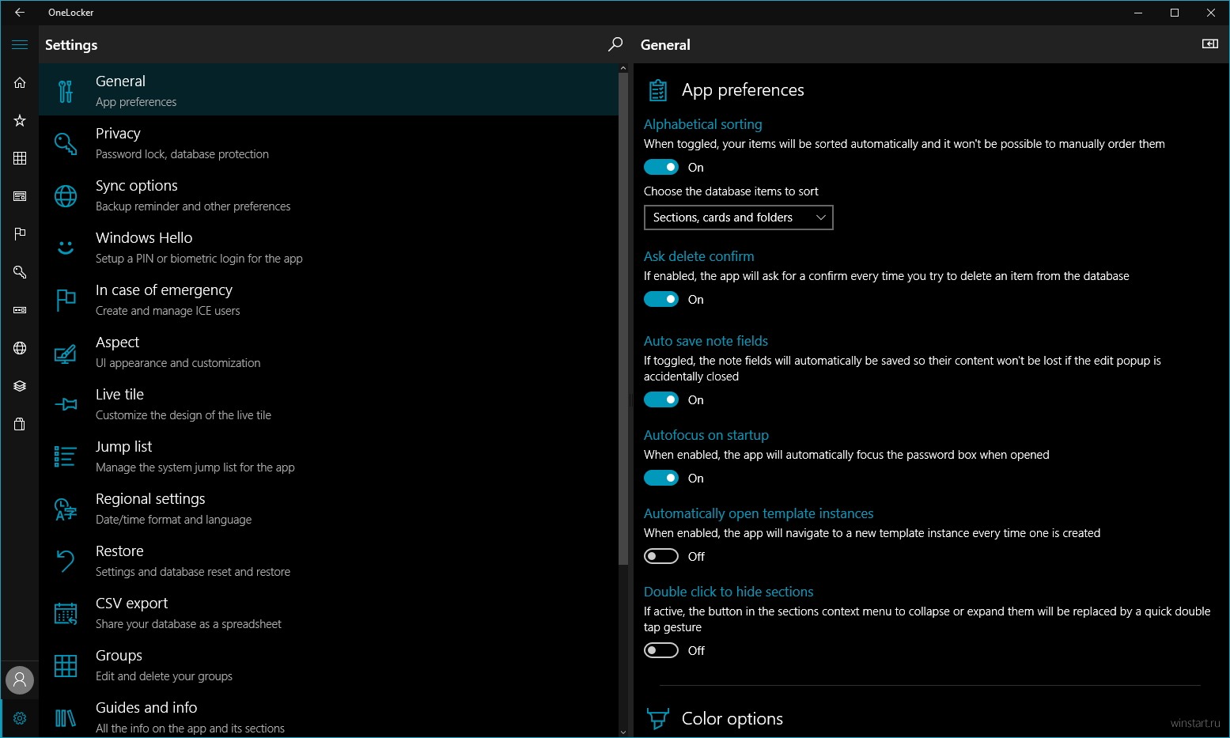Viewport: 1230px width, 738px height.
Task: Click 'Choose the database items to sort' label
Action: (731, 191)
